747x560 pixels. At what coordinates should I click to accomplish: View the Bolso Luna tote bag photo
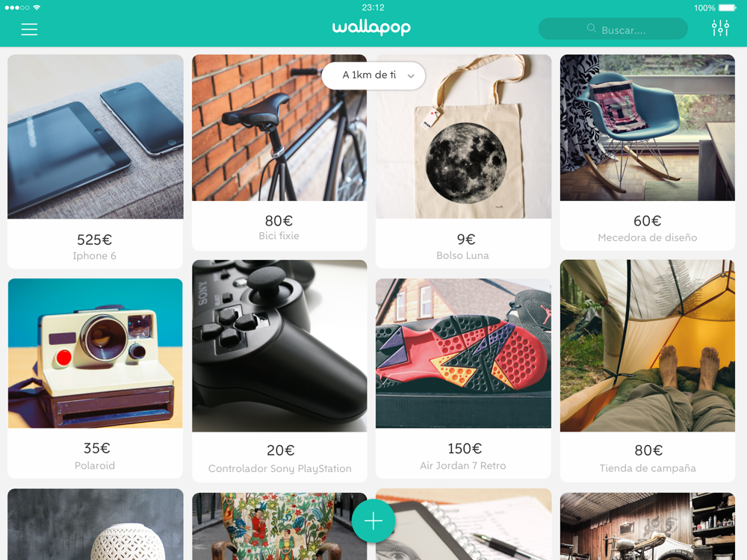pos(463,137)
